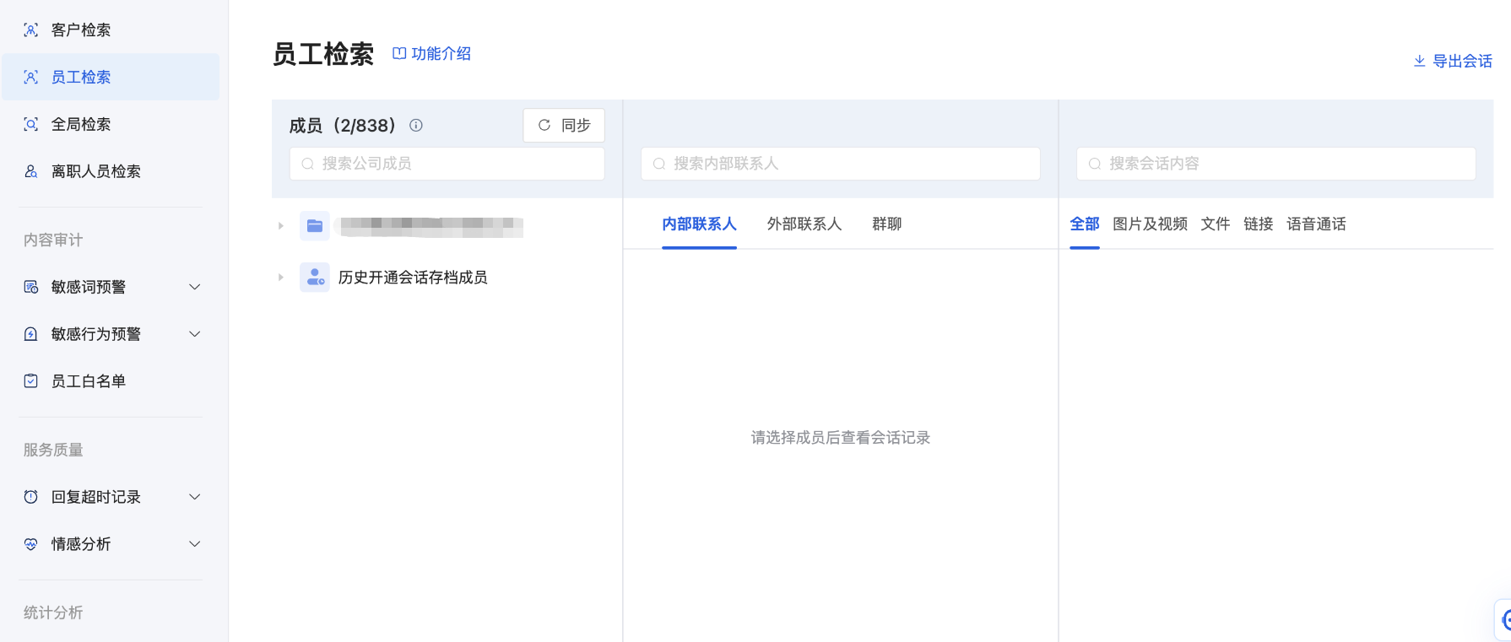Select 员工检索 sidebar item
The image size is (1511, 642).
(111, 77)
